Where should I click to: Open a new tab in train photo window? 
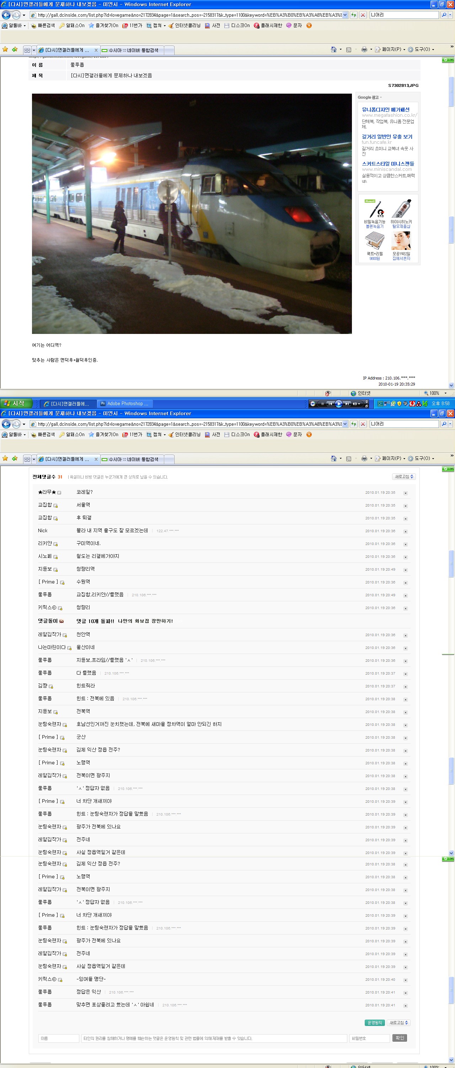tap(170, 51)
